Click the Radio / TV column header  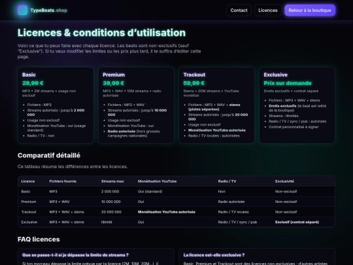pyautogui.click(x=227, y=181)
